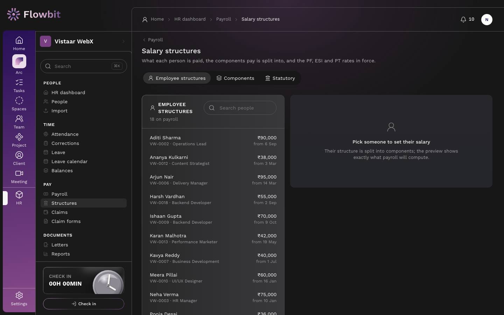Open Import in the sidebar
The height and width of the screenshot is (315, 504).
84,111
